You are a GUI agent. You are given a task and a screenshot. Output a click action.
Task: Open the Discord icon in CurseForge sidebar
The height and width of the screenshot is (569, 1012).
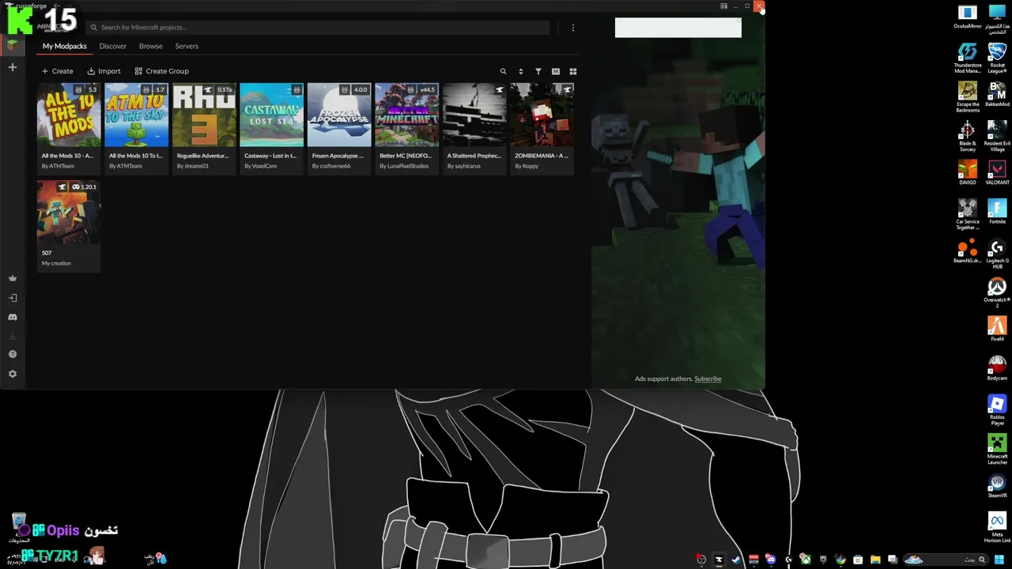tap(12, 317)
